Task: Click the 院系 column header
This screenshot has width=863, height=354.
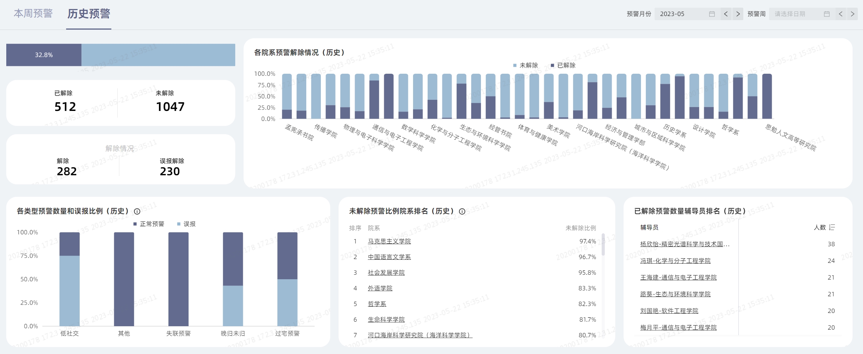Action: click(x=374, y=228)
